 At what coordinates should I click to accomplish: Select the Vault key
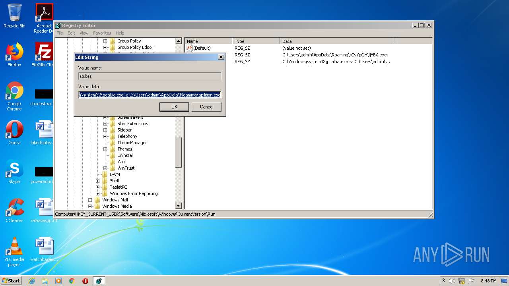[x=122, y=162]
